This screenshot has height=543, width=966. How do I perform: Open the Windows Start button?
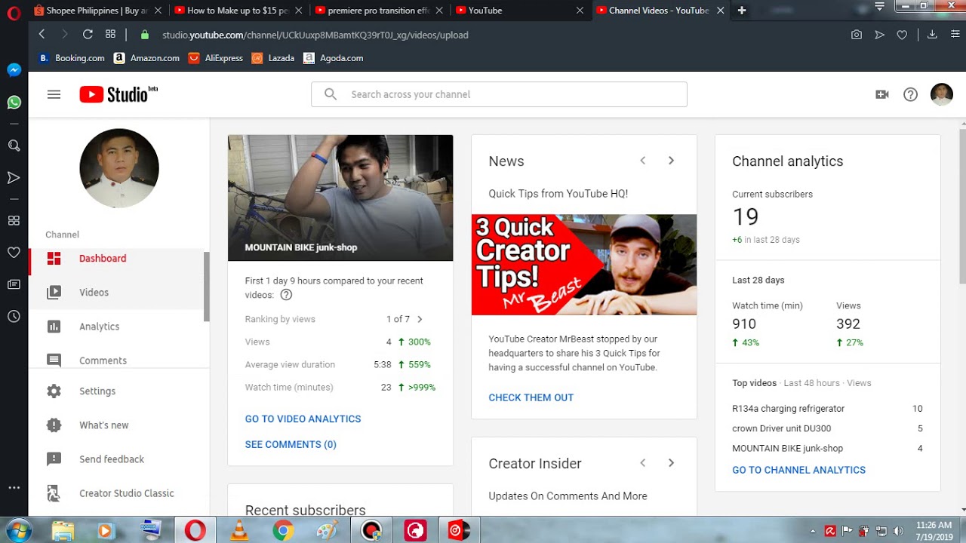[x=17, y=530]
